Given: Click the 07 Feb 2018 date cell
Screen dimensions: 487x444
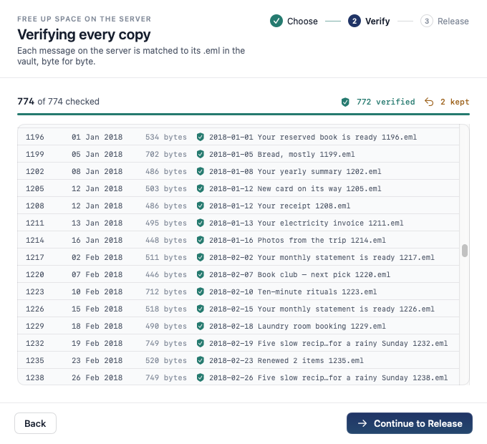Looking at the screenshot, I should click(97, 274).
